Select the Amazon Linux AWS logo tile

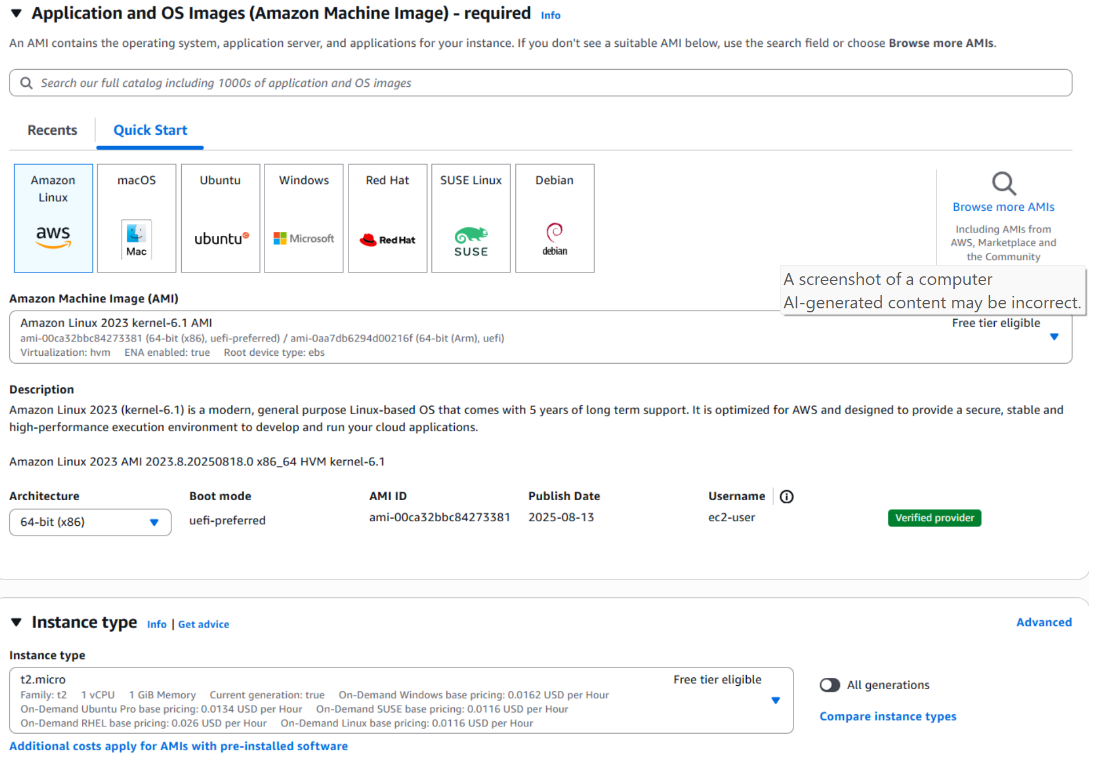click(53, 218)
